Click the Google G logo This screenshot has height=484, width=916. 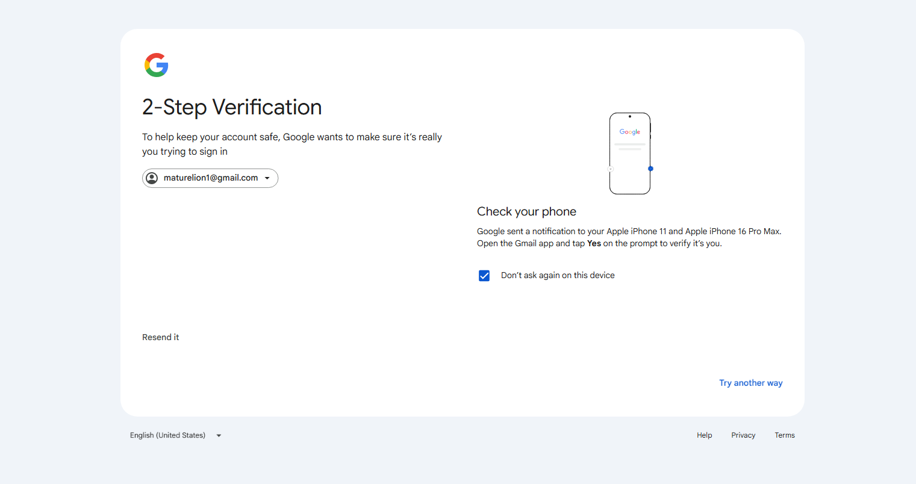click(x=157, y=65)
